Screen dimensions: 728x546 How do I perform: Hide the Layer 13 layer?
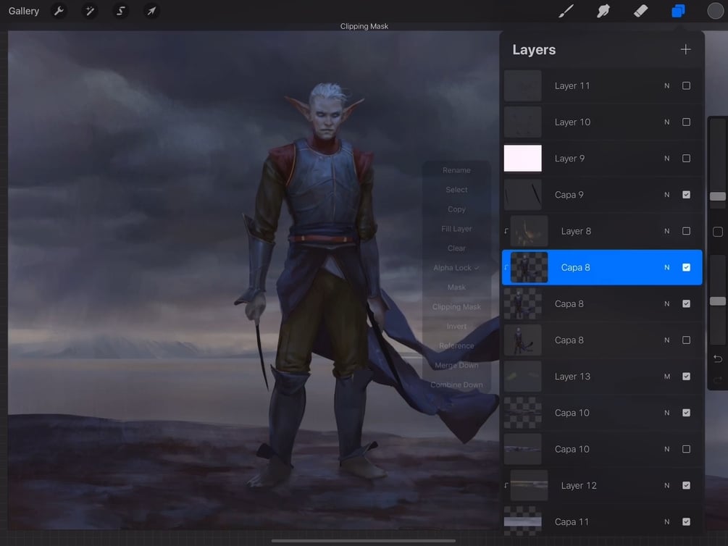point(686,377)
